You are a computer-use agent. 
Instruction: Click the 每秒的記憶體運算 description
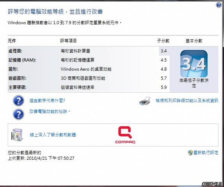tap(78, 60)
